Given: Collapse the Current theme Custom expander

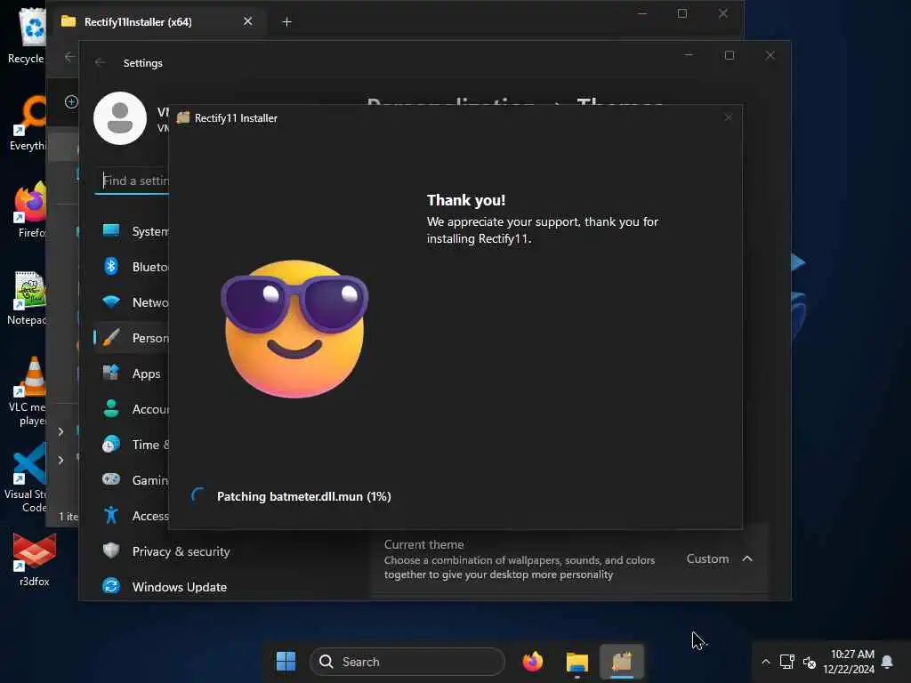Looking at the screenshot, I should [747, 558].
